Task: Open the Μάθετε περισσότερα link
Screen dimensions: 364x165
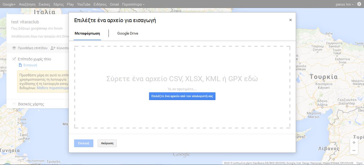Action: pos(53,88)
